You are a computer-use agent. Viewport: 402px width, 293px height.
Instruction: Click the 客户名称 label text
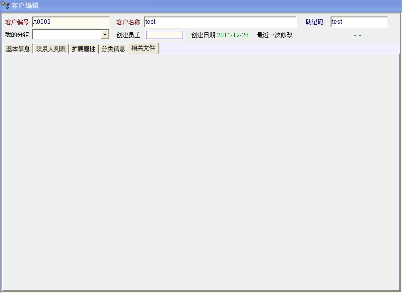(128, 22)
